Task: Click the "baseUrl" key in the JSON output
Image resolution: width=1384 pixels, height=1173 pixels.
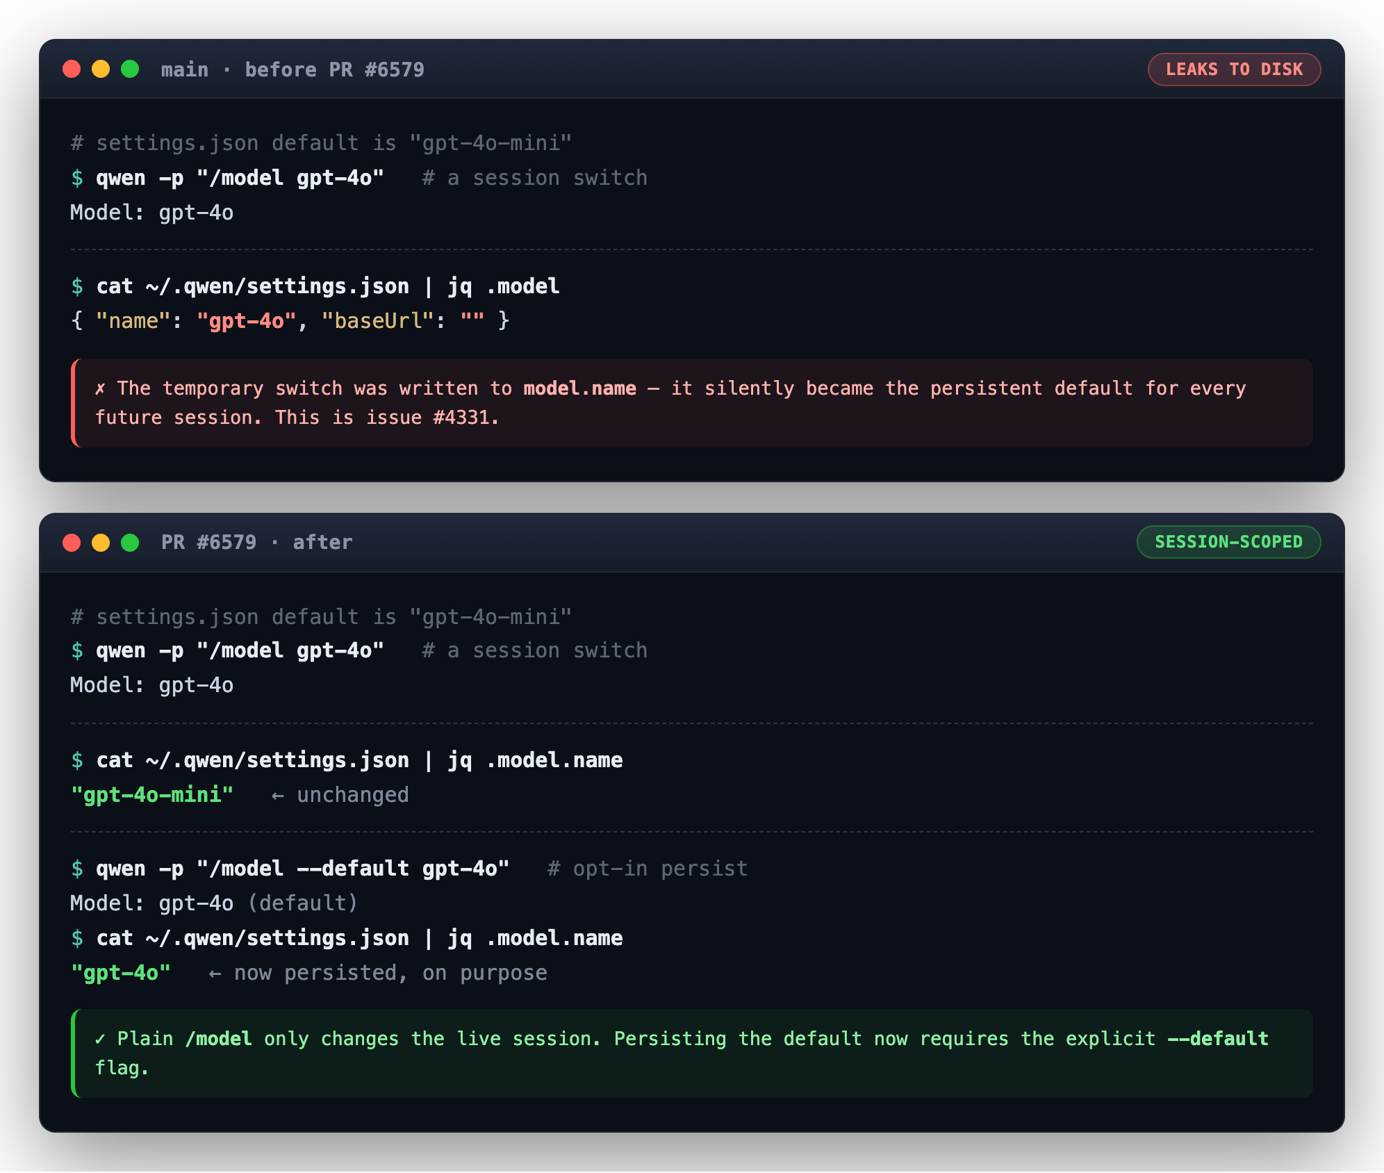Action: tap(377, 321)
